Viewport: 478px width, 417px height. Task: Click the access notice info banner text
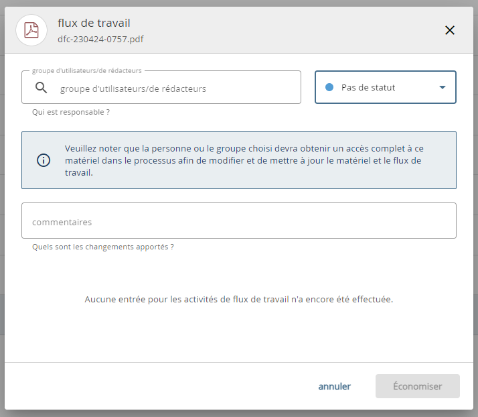(244, 160)
